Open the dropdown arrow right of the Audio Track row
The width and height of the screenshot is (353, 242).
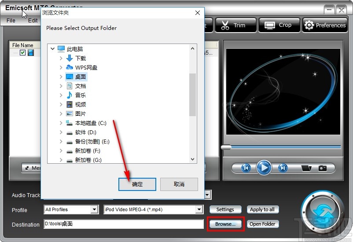point(208,195)
